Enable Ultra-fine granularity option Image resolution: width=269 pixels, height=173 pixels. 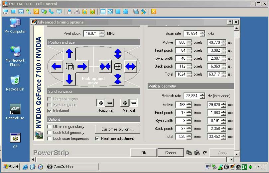(x=50, y=127)
